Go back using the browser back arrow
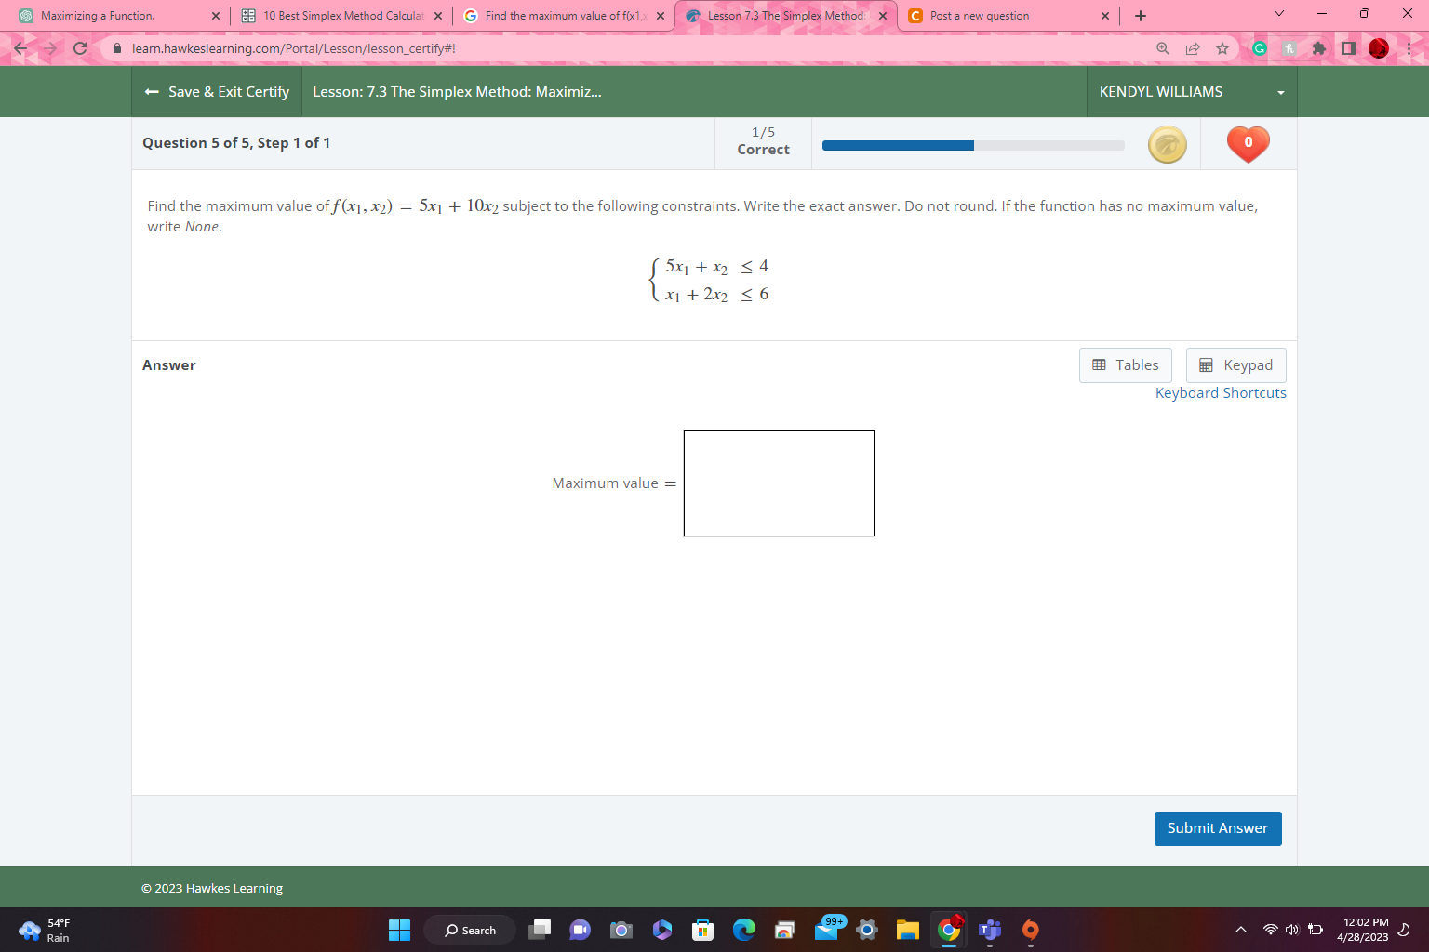 (20, 48)
